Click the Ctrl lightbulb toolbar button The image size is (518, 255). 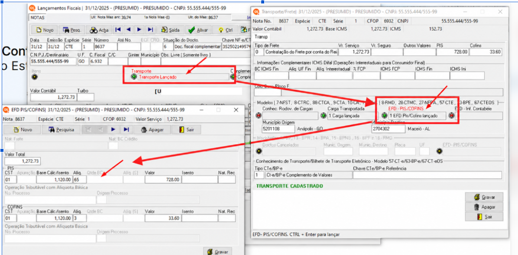(x=226, y=30)
